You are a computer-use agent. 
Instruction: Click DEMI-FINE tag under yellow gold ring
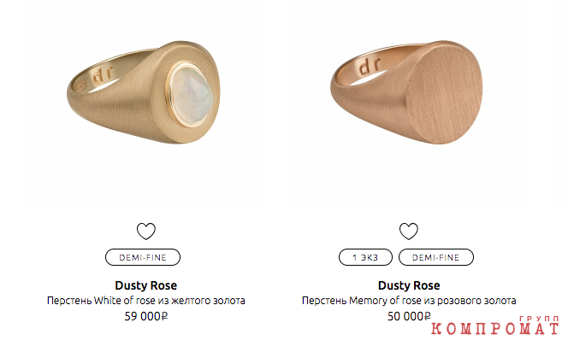(143, 257)
